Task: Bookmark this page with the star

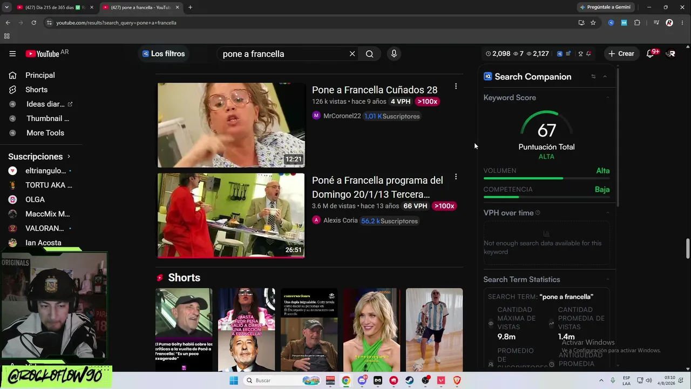Action: point(593,23)
